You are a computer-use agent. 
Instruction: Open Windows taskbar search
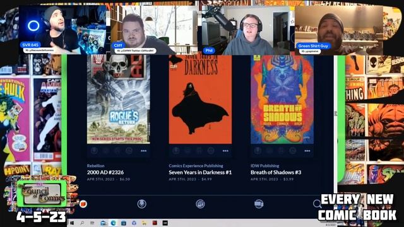point(82,223)
